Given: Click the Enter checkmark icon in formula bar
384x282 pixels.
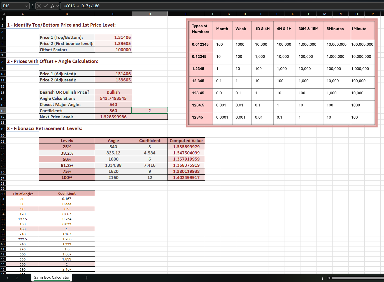Looking at the screenshot, I should (x=46, y=6).
